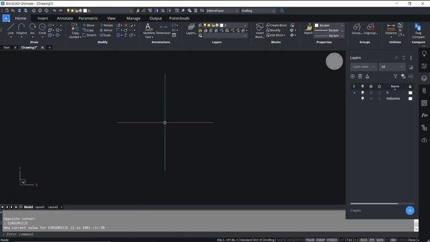
Task: Toggle visibility bulb of Defpoints layer
Action: tap(363, 99)
